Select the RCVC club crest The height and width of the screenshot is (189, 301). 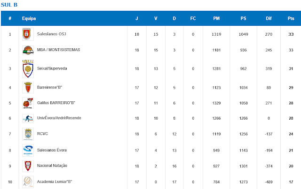(28, 134)
